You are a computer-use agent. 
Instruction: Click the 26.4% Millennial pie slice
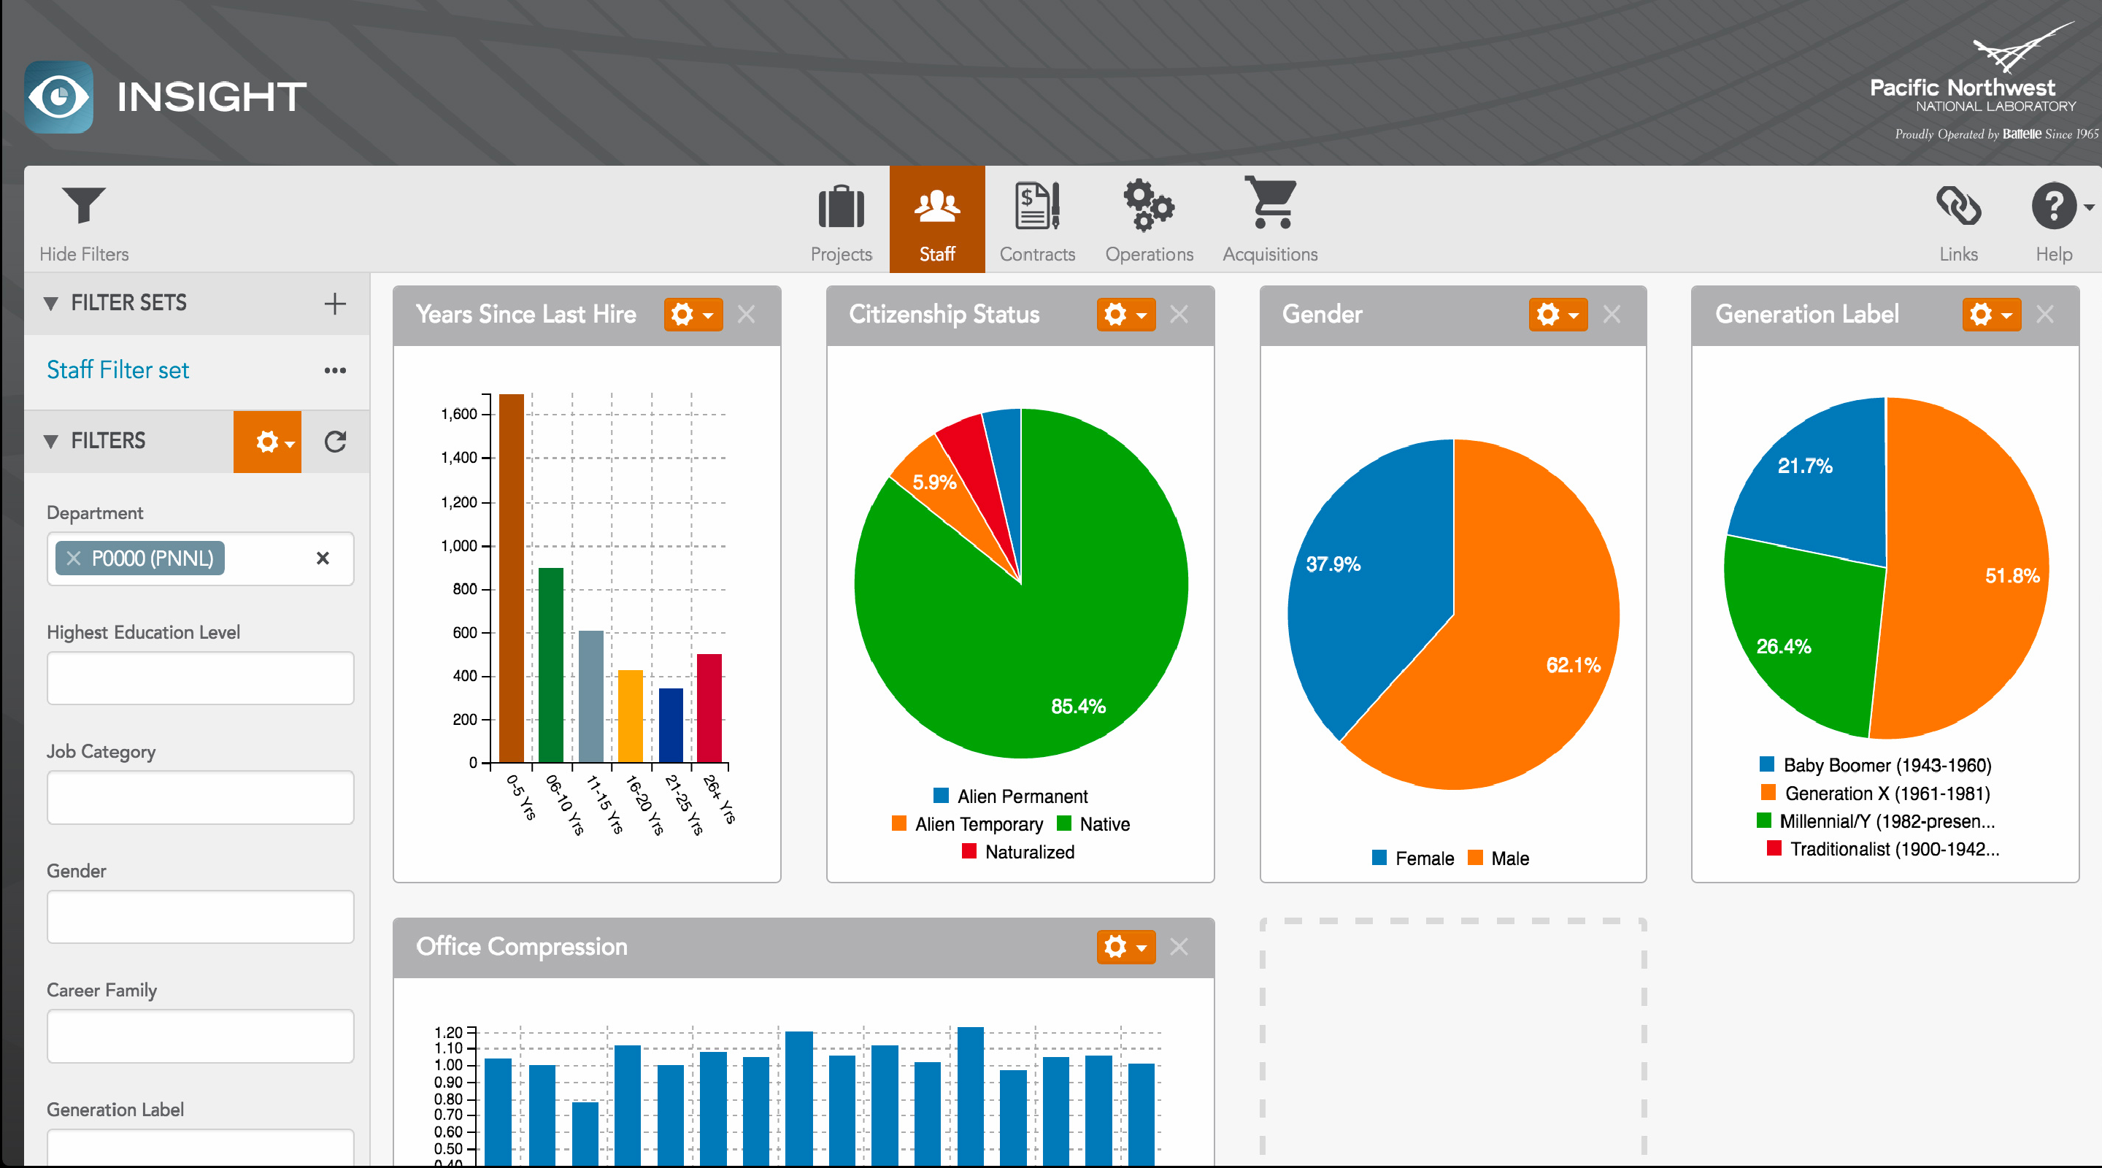1803,637
